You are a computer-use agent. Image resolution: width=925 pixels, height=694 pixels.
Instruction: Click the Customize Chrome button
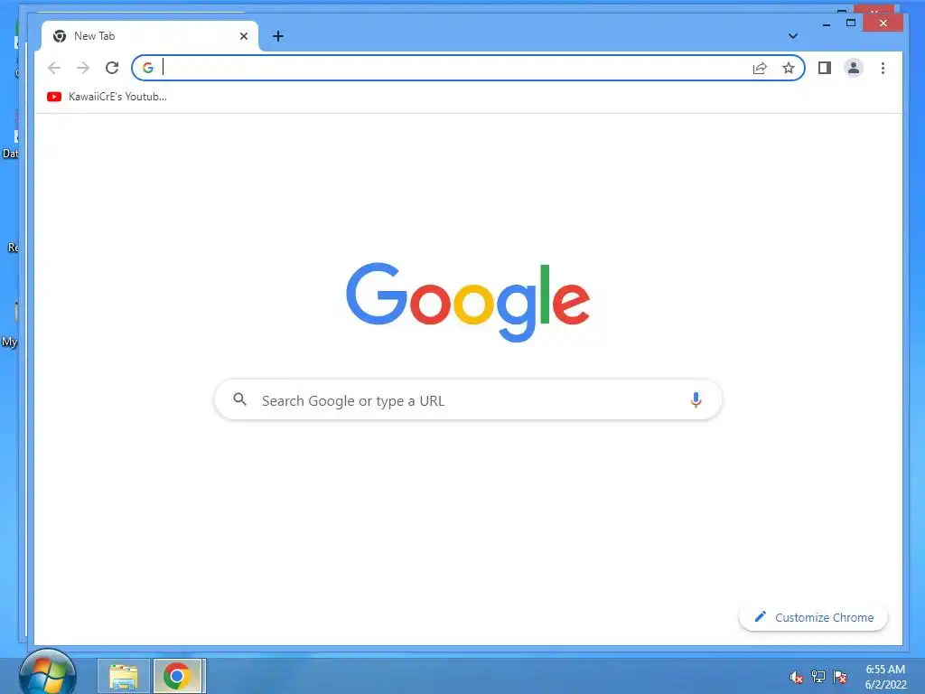(x=814, y=617)
